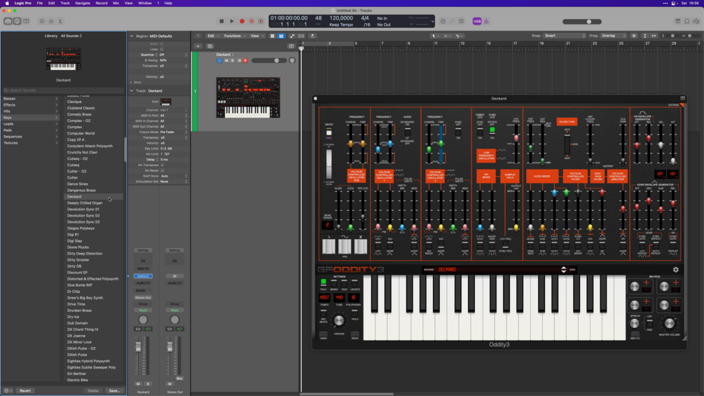Adjust the horizontal zoom slider in Tracks toolbar
Image resolution: width=704 pixels, height=396 pixels.
689,36
